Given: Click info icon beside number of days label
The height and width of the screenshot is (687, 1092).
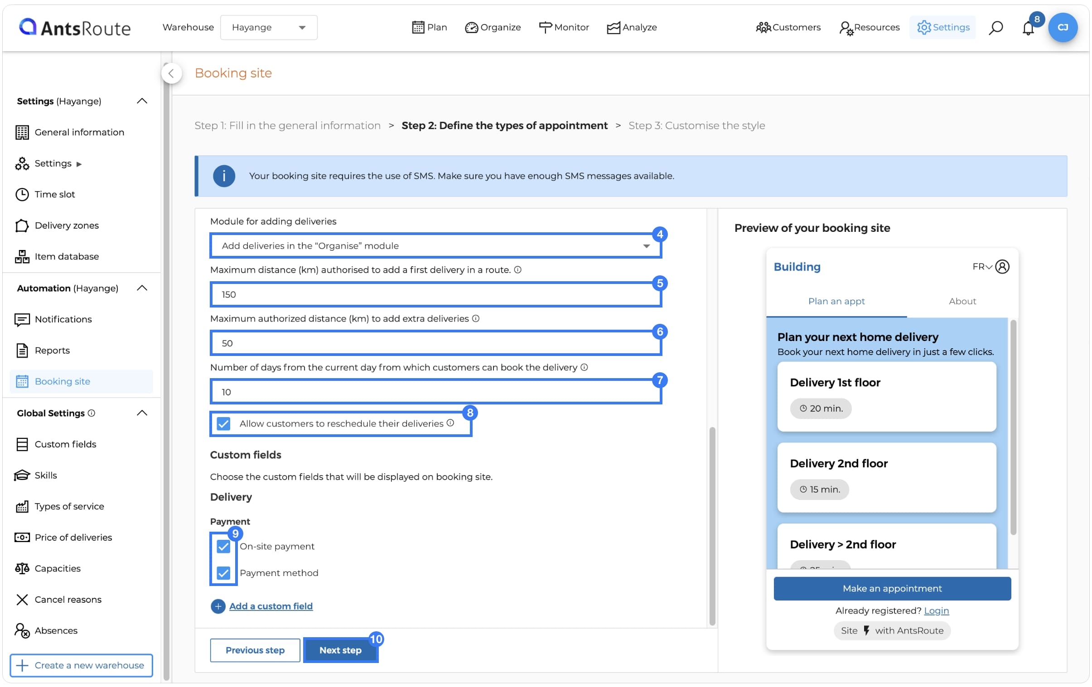Looking at the screenshot, I should click(x=584, y=368).
